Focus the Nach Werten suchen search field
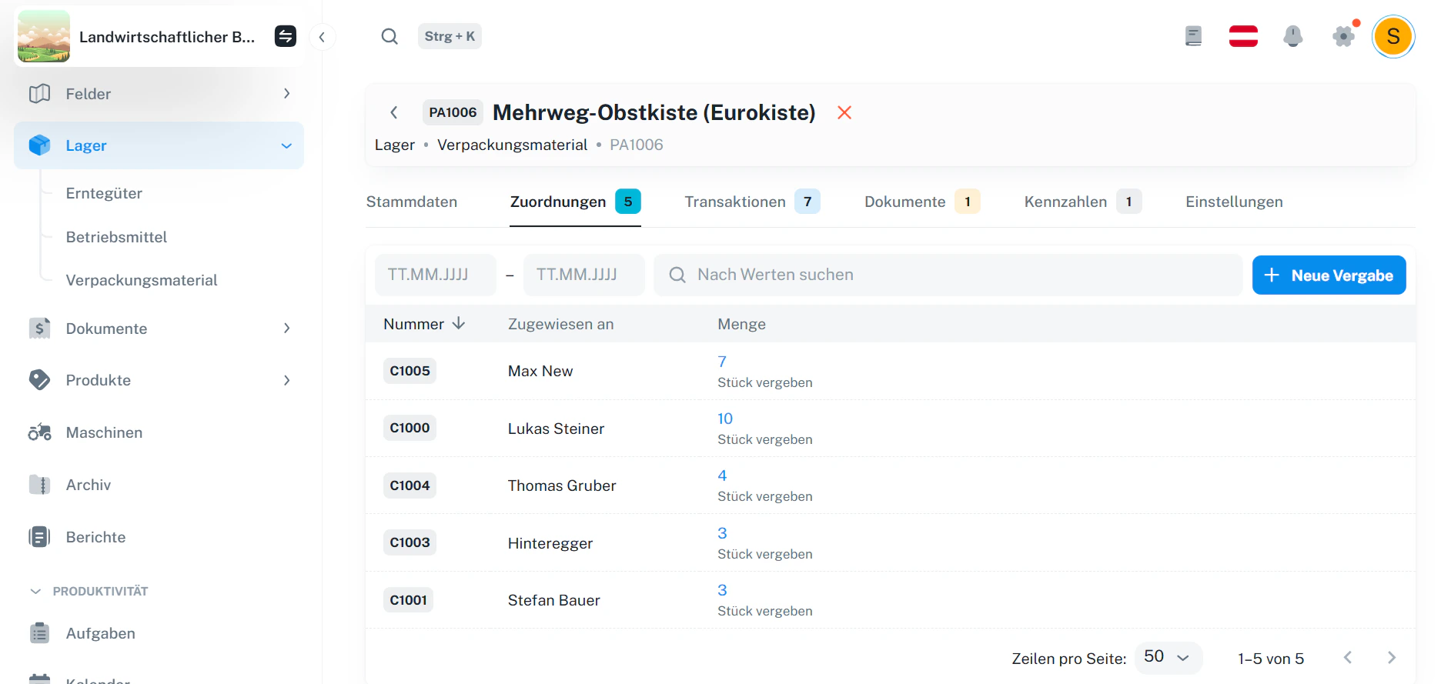This screenshot has width=1451, height=684. tap(948, 275)
